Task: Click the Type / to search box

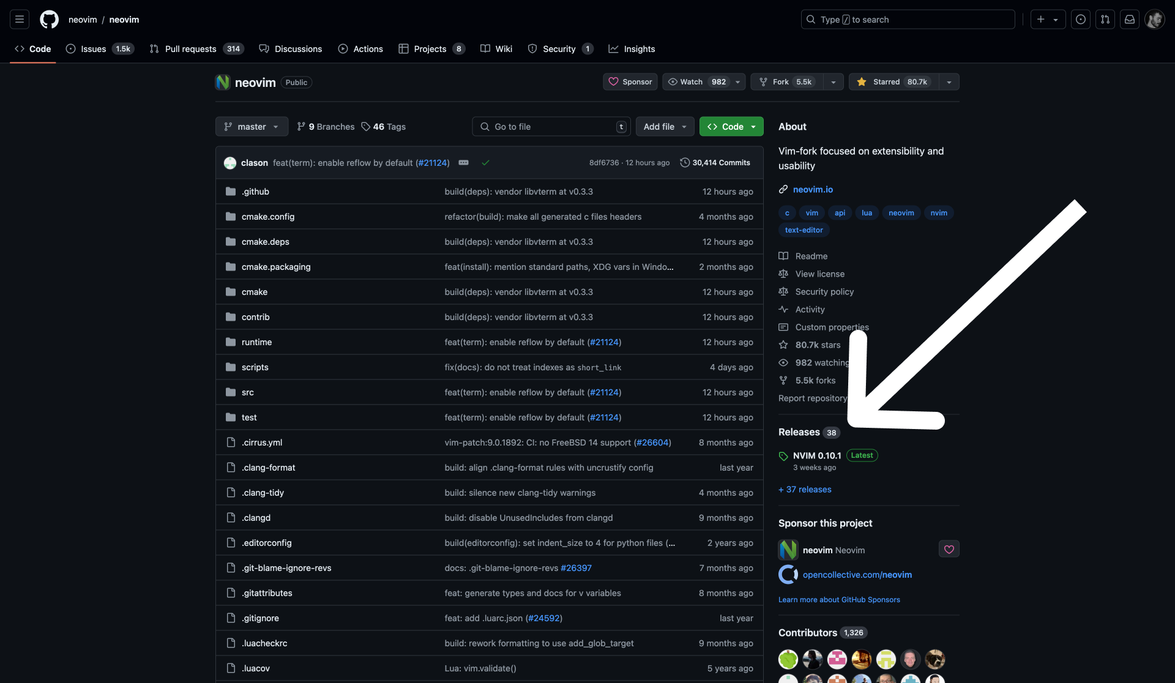Action: click(x=908, y=20)
